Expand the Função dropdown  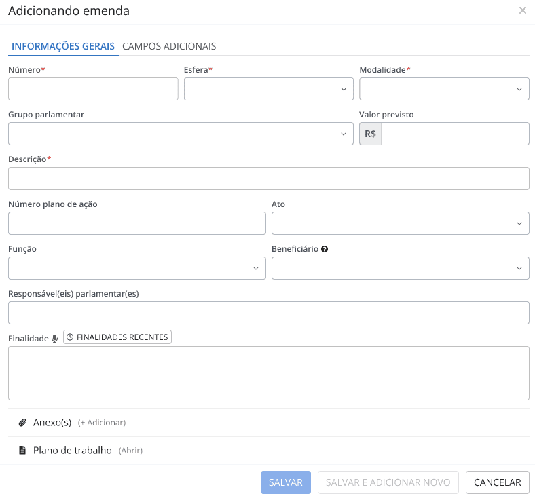click(136, 268)
